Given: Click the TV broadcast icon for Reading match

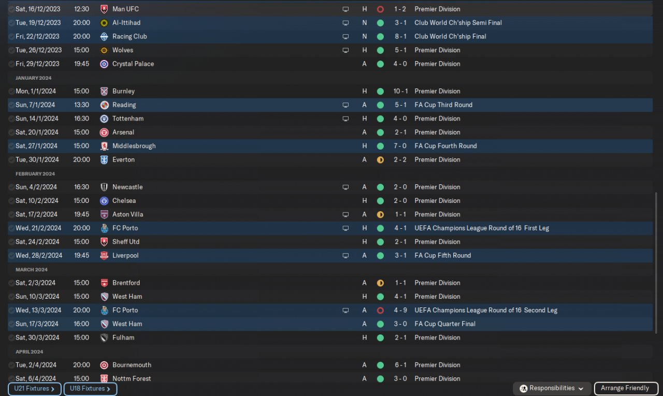Looking at the screenshot, I should click(345, 105).
